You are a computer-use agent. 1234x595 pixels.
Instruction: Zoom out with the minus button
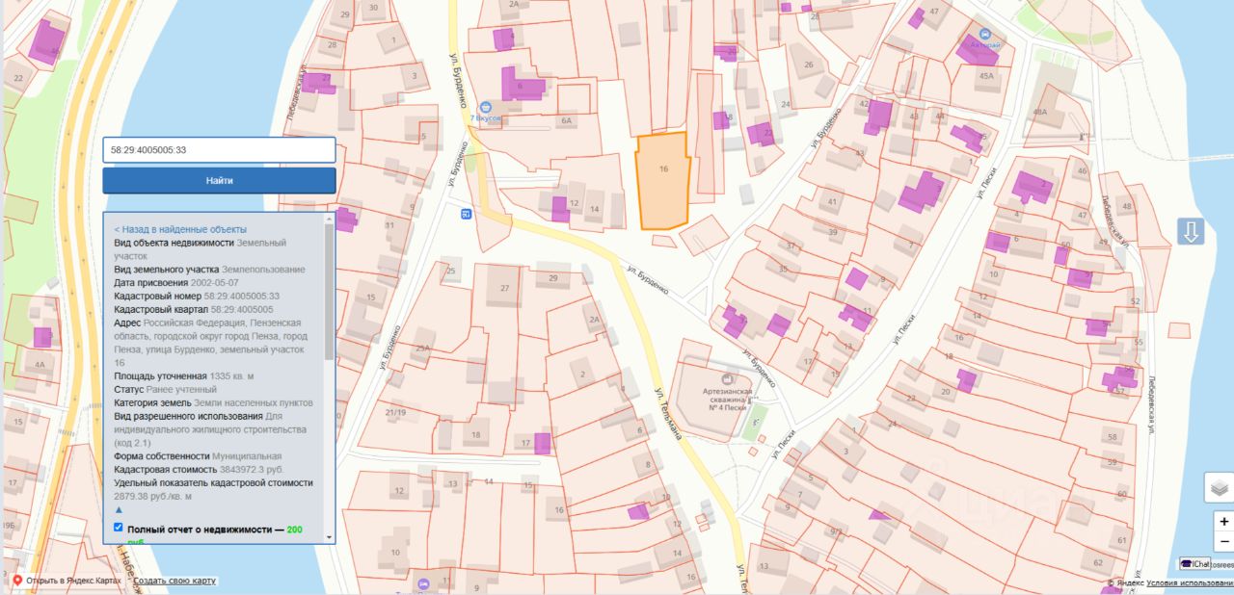(1223, 541)
